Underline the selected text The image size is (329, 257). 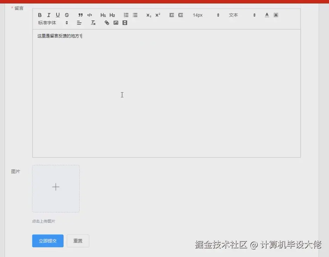pyautogui.click(x=58, y=15)
